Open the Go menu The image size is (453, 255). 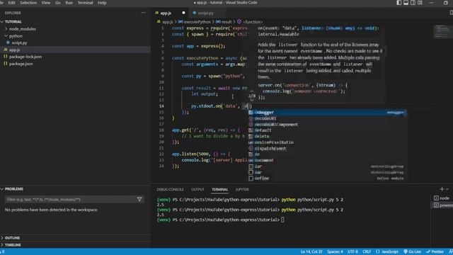click(x=58, y=3)
